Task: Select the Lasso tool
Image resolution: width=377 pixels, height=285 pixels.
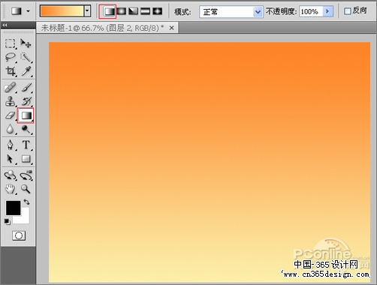Action: pyautogui.click(x=11, y=58)
